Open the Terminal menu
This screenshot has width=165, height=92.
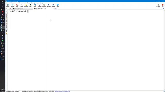(8, 3)
